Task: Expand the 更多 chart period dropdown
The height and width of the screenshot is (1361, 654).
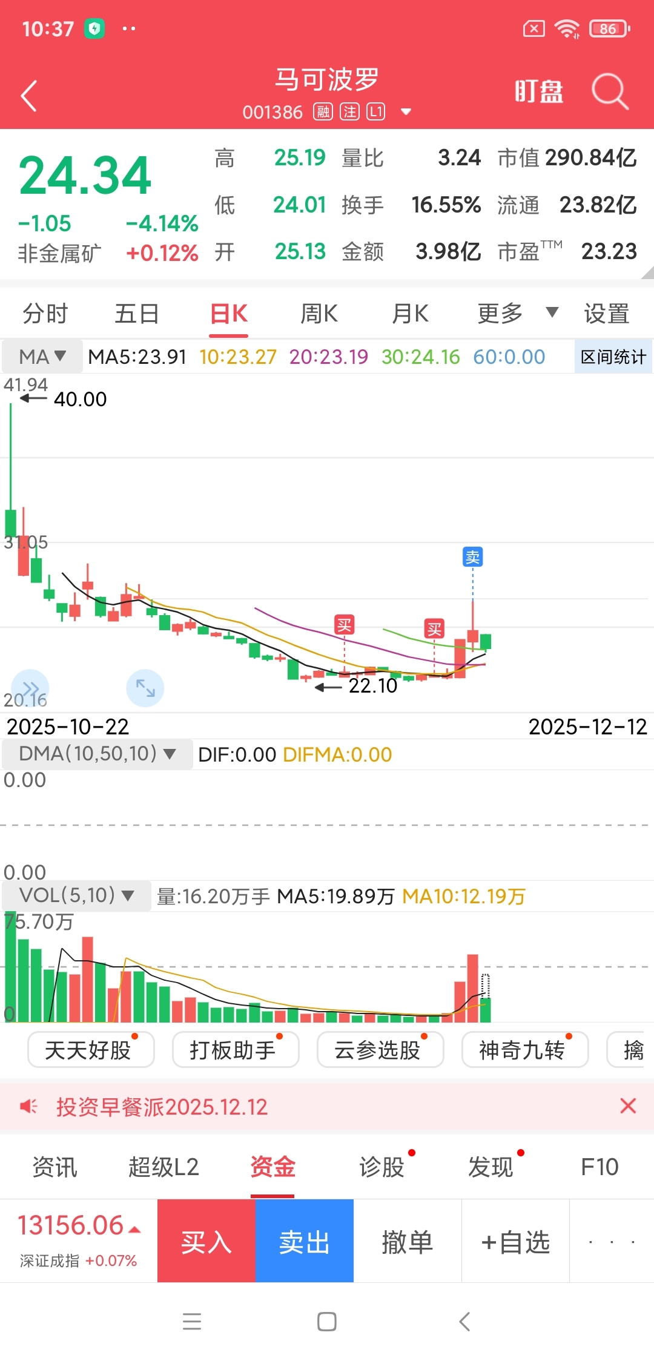Action: coord(517,314)
